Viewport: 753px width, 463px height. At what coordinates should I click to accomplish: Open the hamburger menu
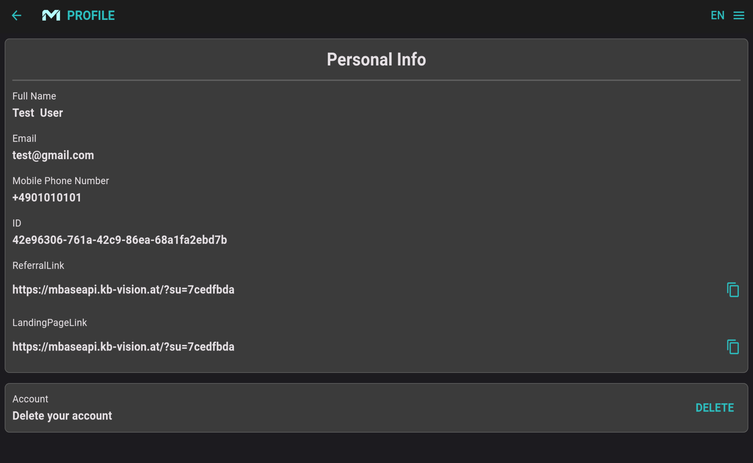pos(739,16)
